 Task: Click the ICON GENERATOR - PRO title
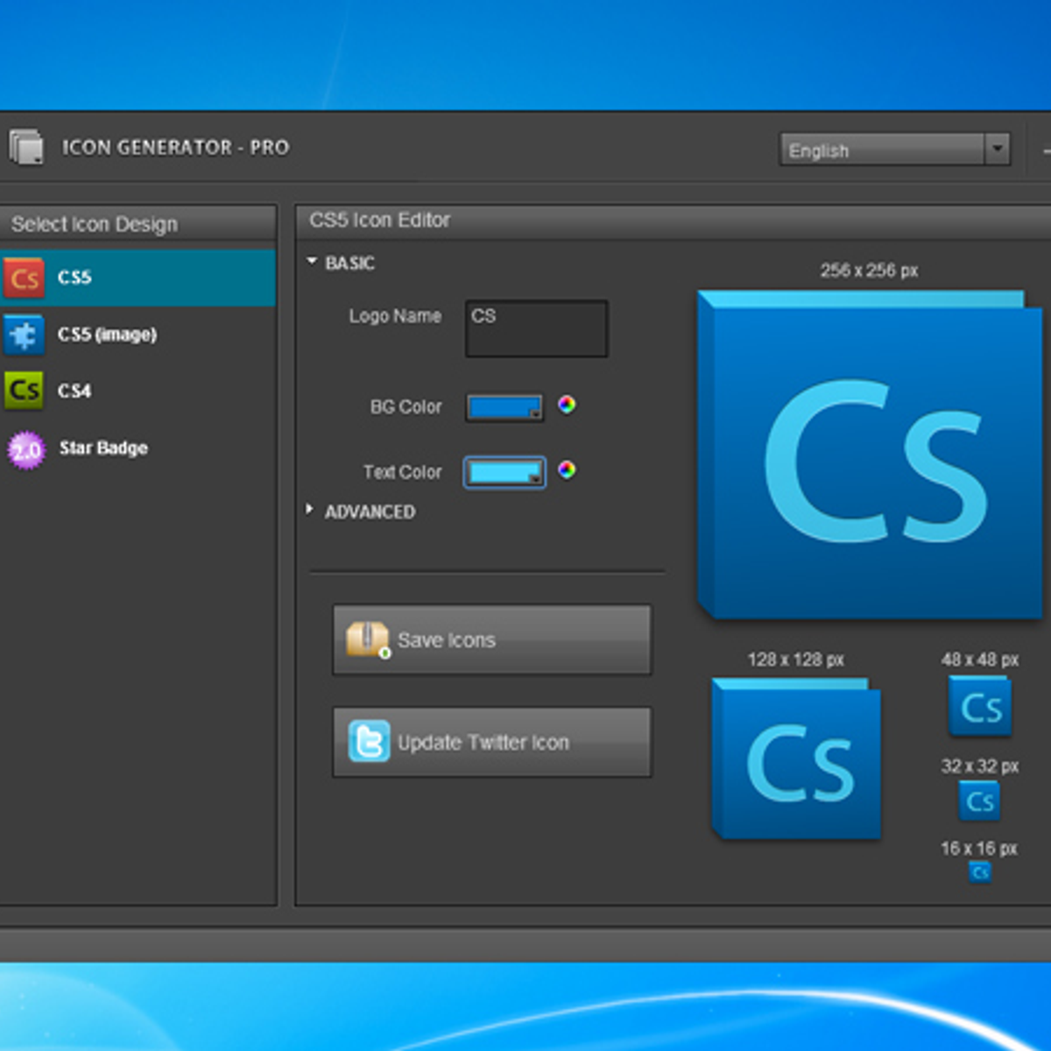pyautogui.click(x=175, y=147)
